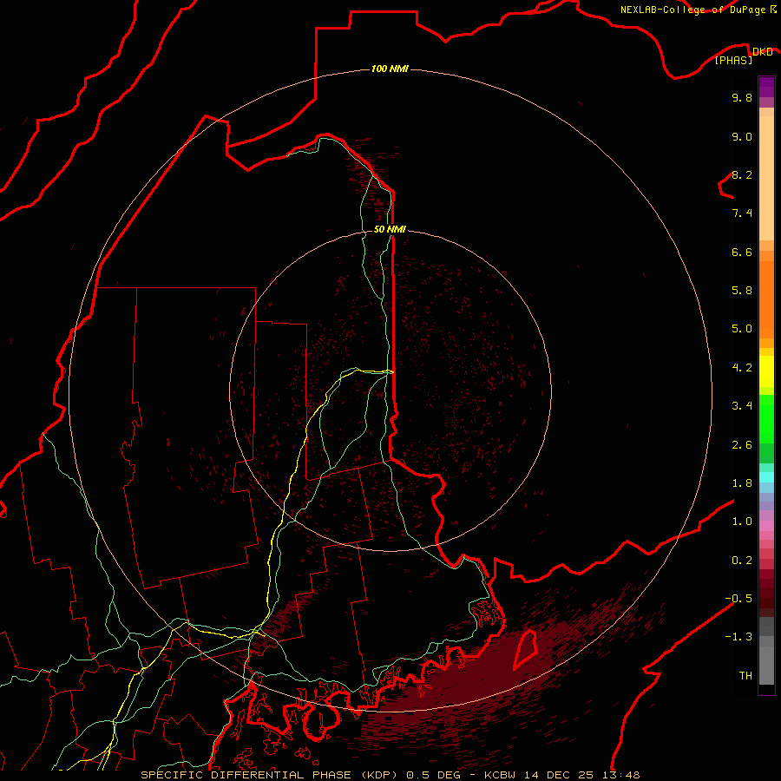The width and height of the screenshot is (781, 781).
Task: Click the yellow segment of the color bar
Action: point(766,371)
